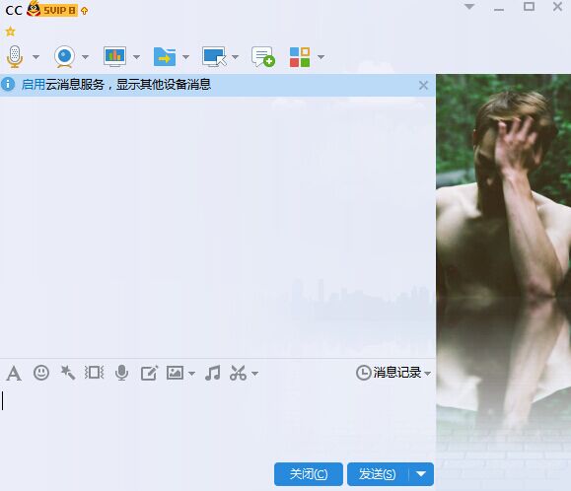This screenshot has height=491, width=571.
Task: Open the presentation demo monitor icon
Action: coord(114,56)
